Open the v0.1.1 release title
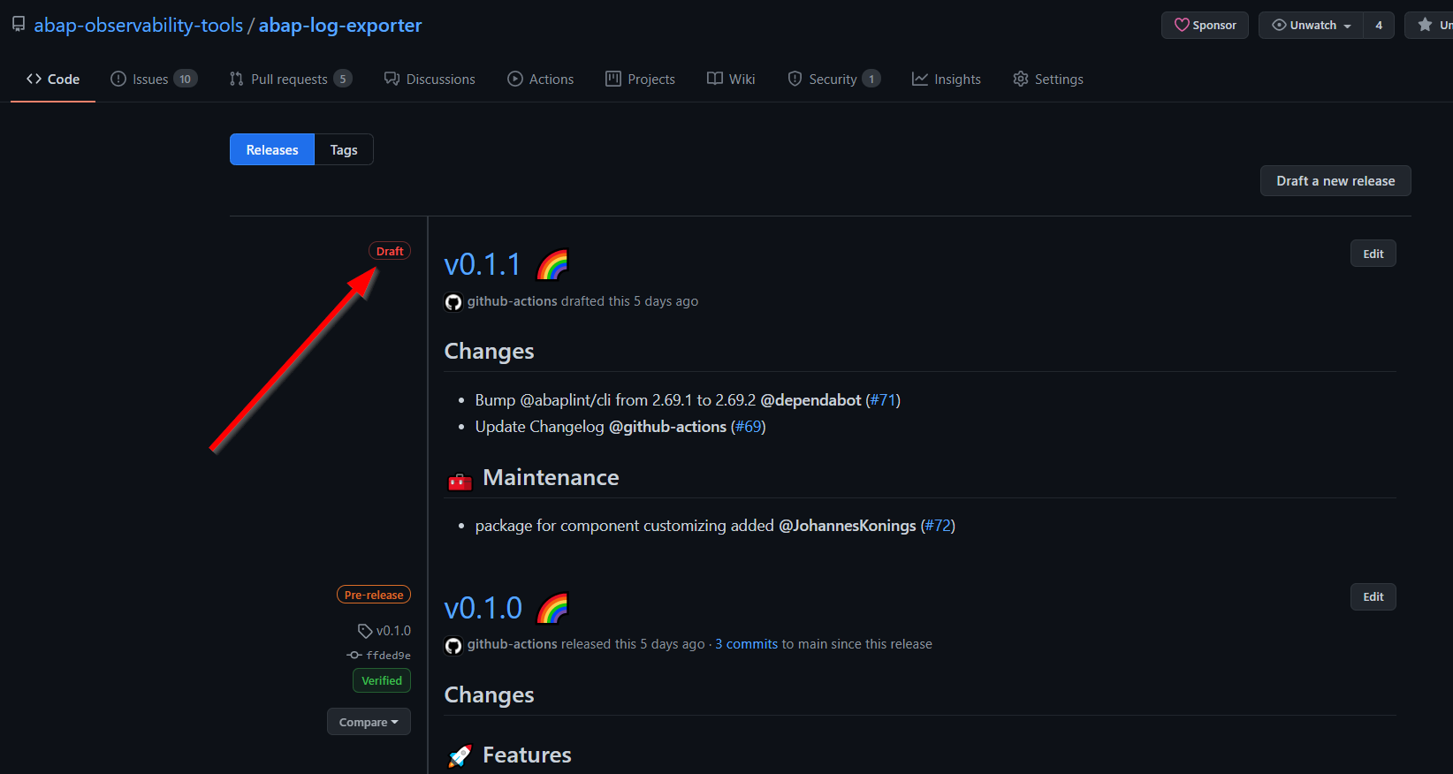 tap(483, 265)
